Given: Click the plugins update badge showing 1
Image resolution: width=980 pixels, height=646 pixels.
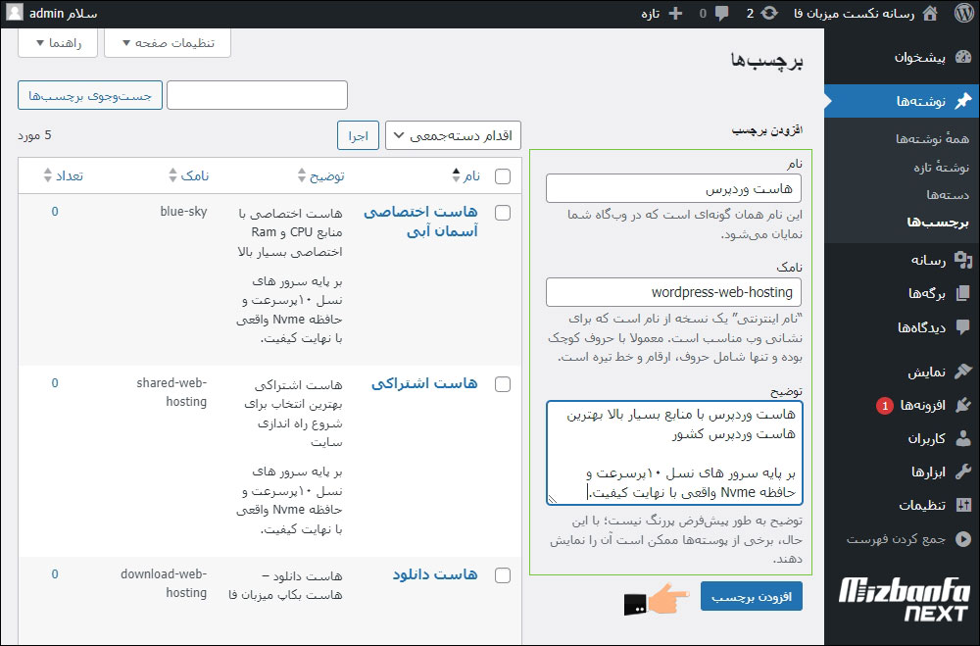Looking at the screenshot, I should [884, 406].
